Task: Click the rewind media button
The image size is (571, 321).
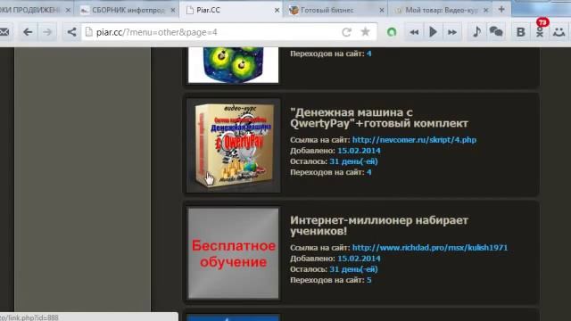Action: pyautogui.click(x=414, y=32)
